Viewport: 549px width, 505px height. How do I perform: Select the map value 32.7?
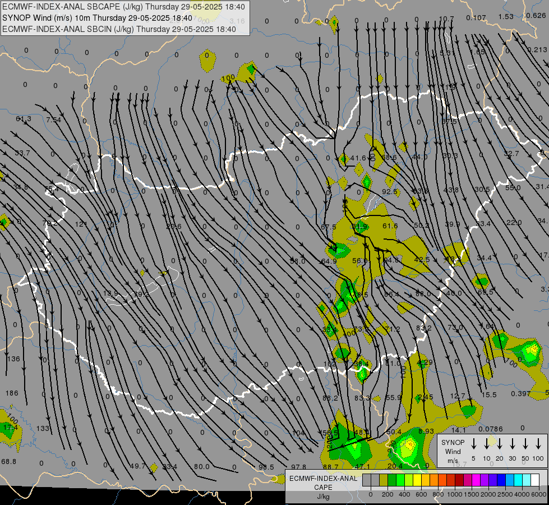511,154
